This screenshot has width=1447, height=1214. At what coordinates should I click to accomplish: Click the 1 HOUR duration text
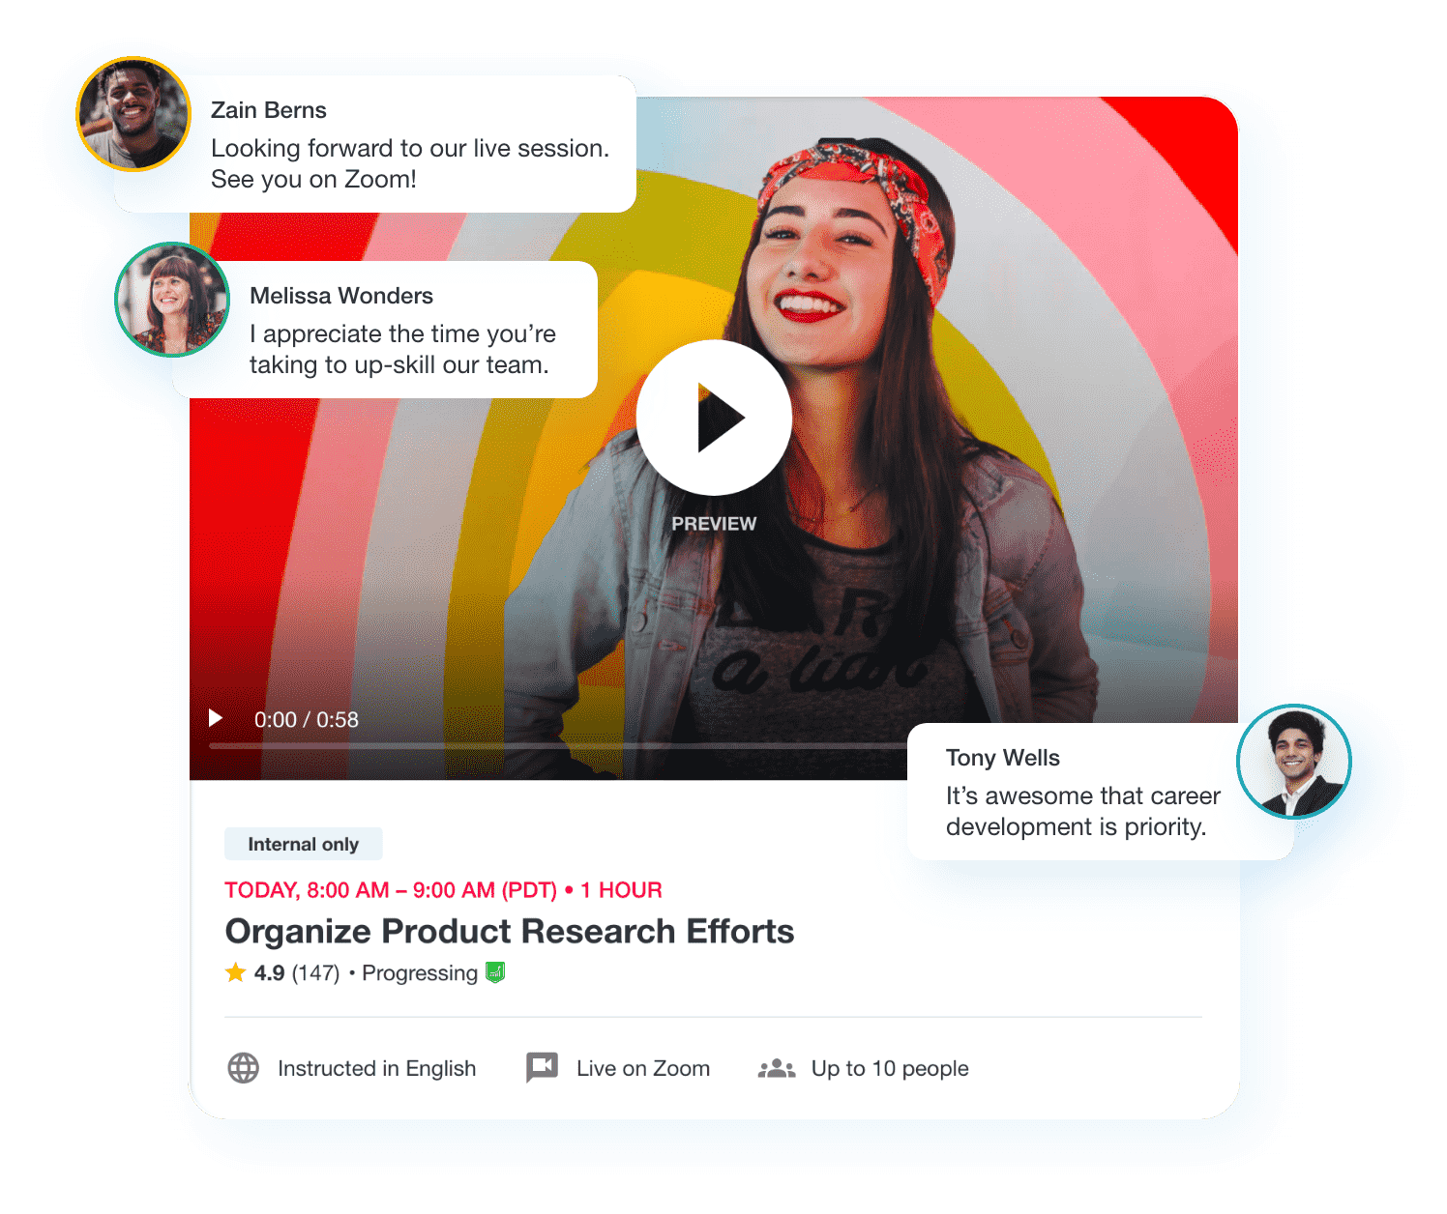point(621,890)
